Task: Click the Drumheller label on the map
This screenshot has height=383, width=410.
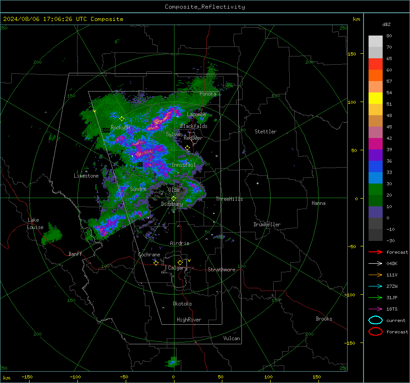Action: [267, 225]
